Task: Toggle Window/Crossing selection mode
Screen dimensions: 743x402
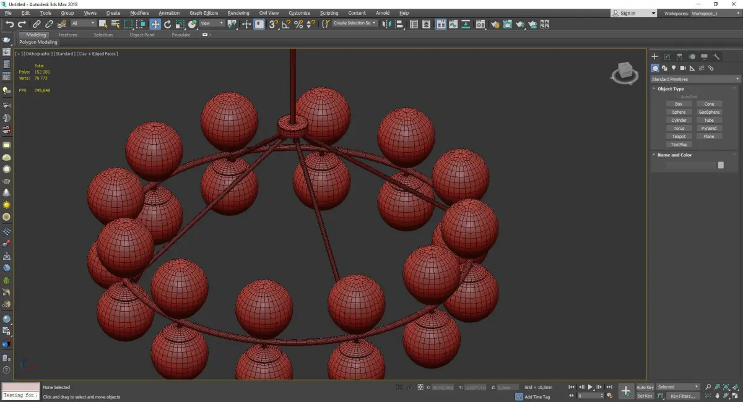Action: (141, 24)
